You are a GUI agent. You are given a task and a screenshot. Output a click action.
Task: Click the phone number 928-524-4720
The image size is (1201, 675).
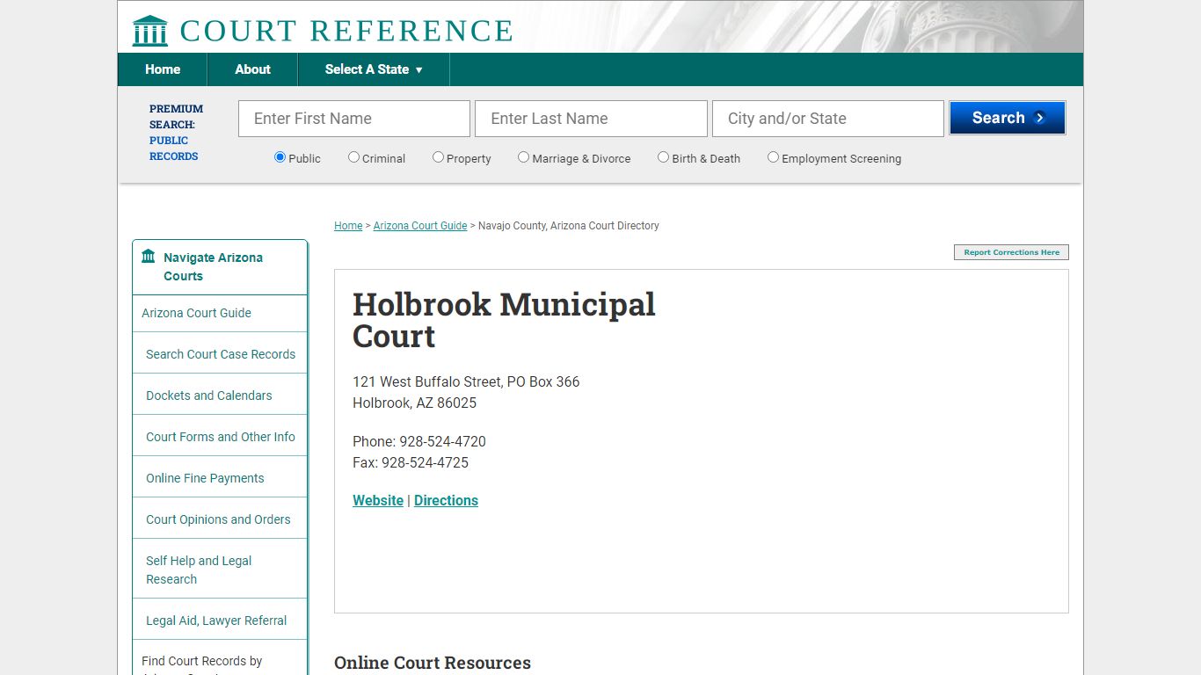coord(442,441)
